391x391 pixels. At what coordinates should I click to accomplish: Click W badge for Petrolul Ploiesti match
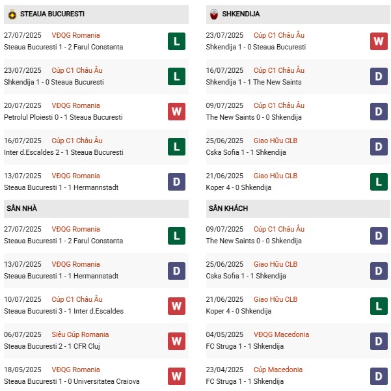coord(176,111)
